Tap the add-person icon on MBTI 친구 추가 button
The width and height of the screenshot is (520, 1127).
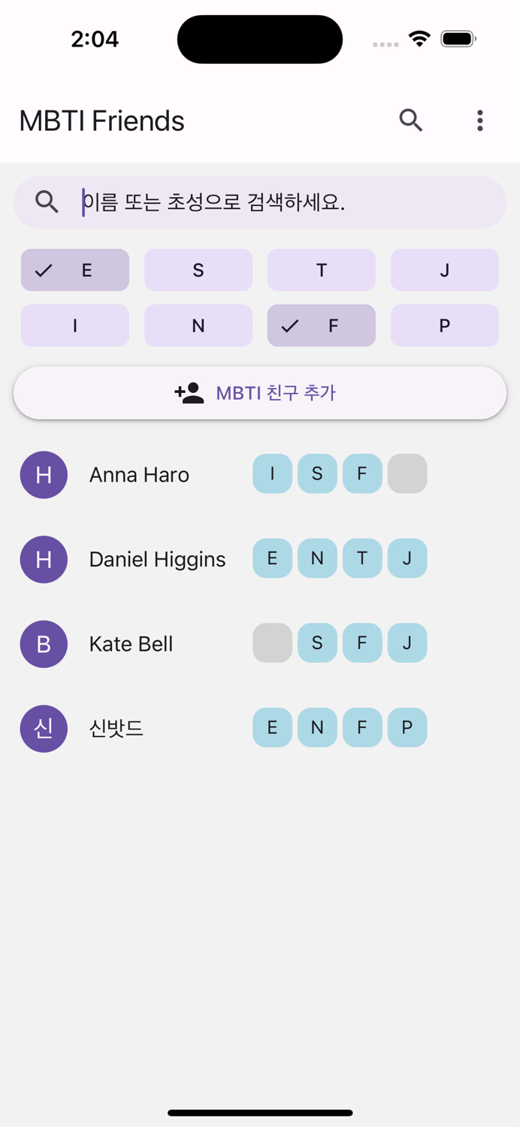tap(189, 392)
